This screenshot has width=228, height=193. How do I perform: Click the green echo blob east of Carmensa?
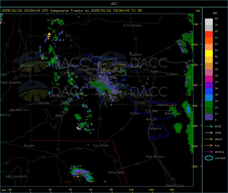(178, 128)
